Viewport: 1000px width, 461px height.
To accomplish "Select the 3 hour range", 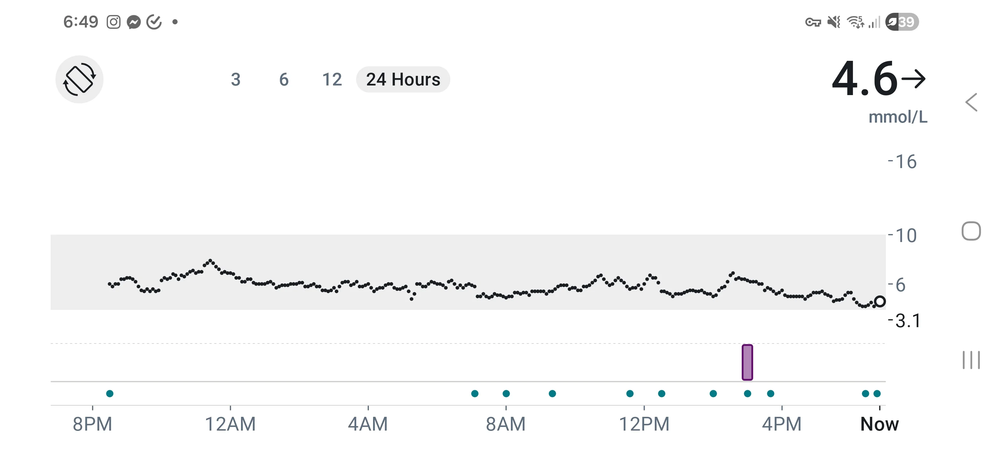I will click(x=236, y=79).
